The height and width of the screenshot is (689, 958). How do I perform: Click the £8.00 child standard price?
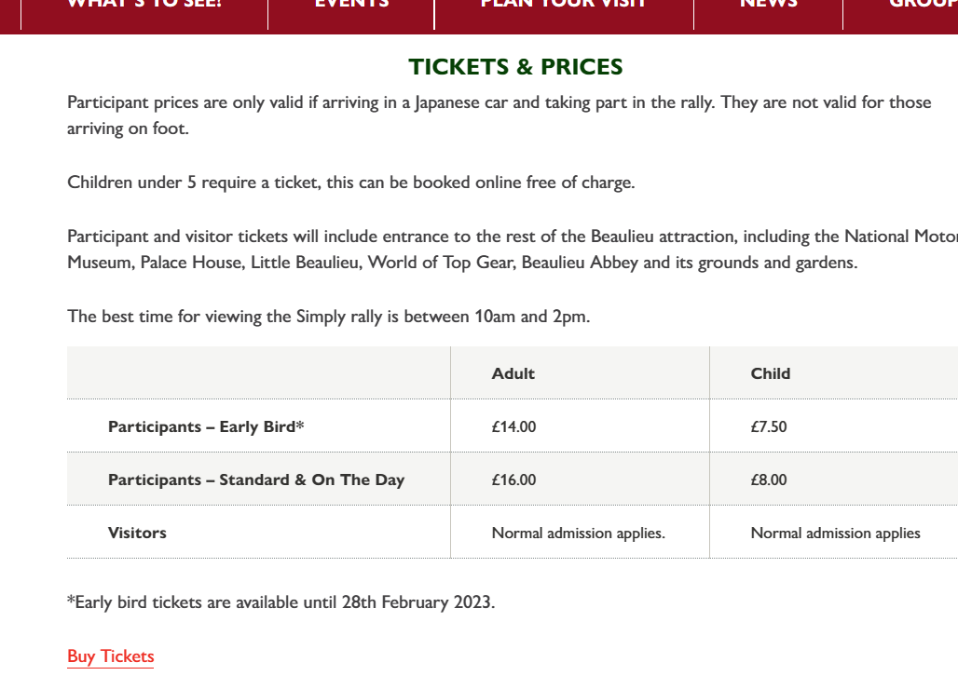click(769, 480)
